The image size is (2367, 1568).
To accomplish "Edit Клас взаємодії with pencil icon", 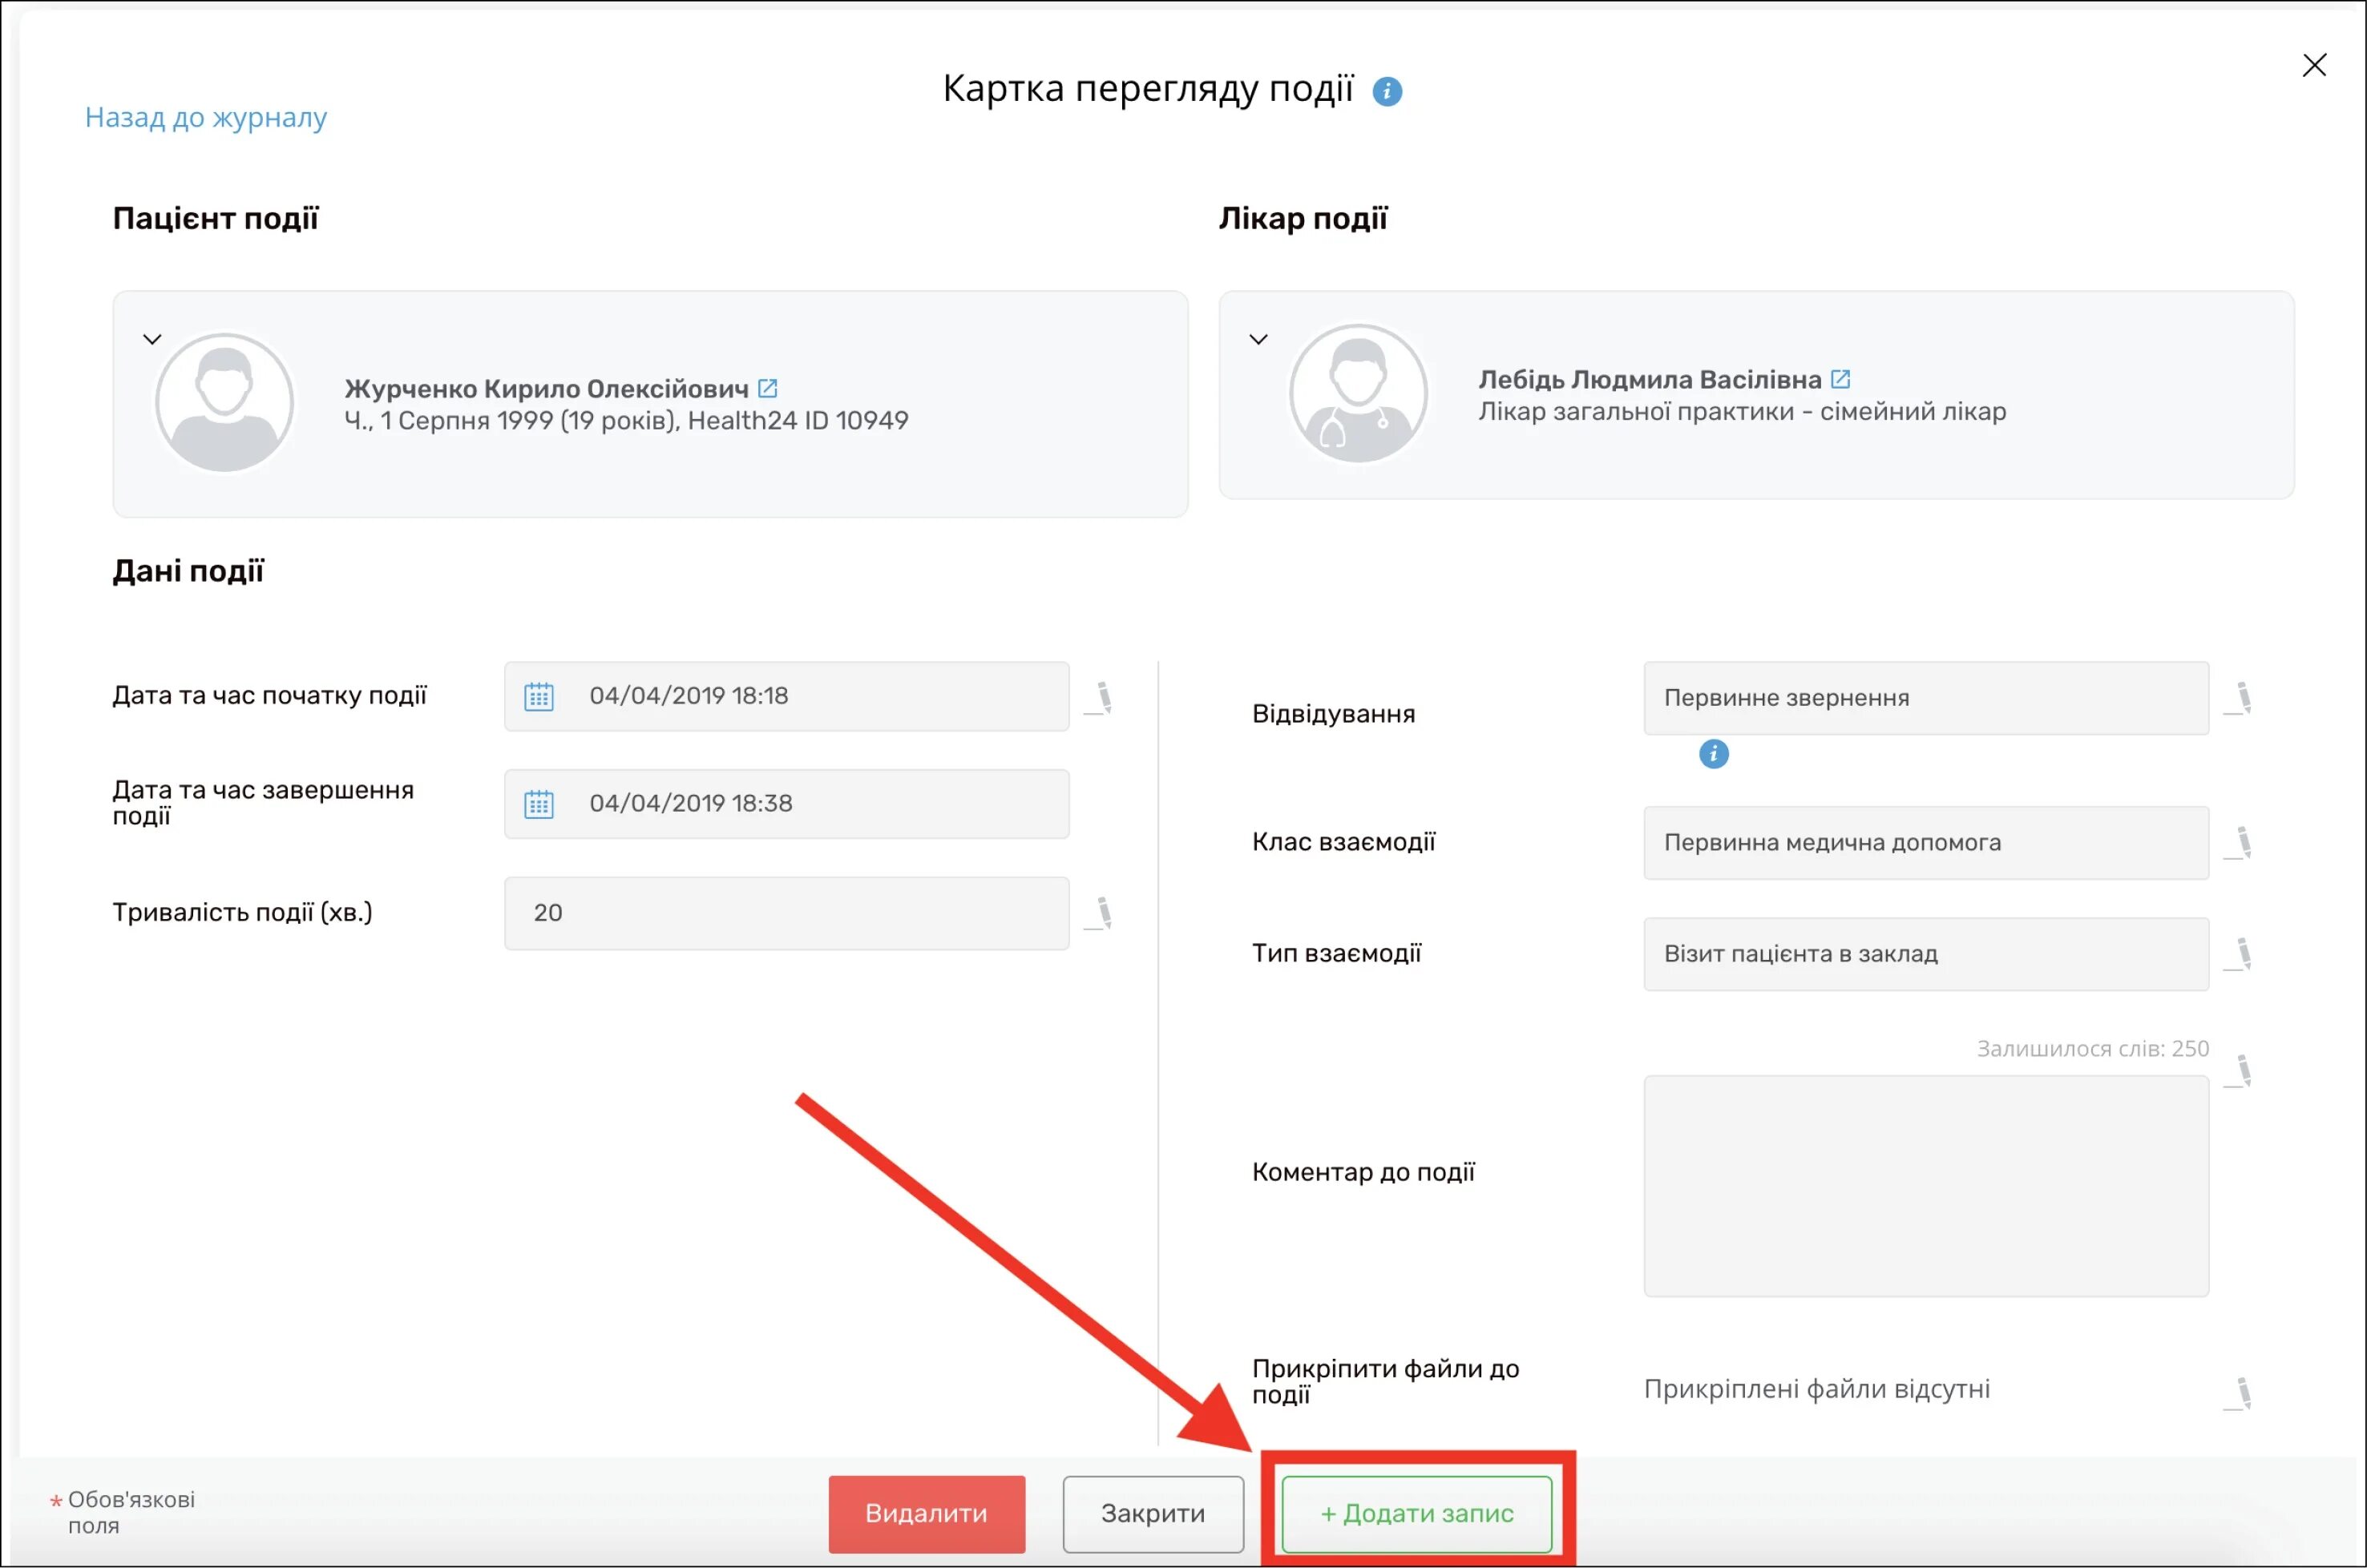I will pos(2239,843).
